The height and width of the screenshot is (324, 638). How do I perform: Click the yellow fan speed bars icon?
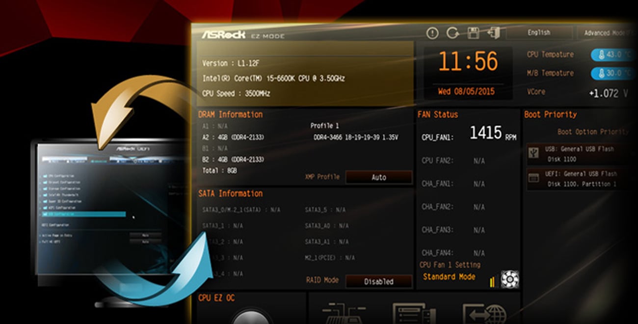pyautogui.click(x=493, y=281)
